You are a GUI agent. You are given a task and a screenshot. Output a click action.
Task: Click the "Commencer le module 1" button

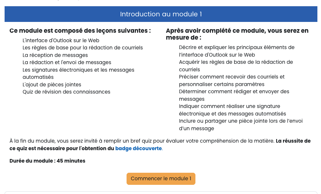point(161,179)
